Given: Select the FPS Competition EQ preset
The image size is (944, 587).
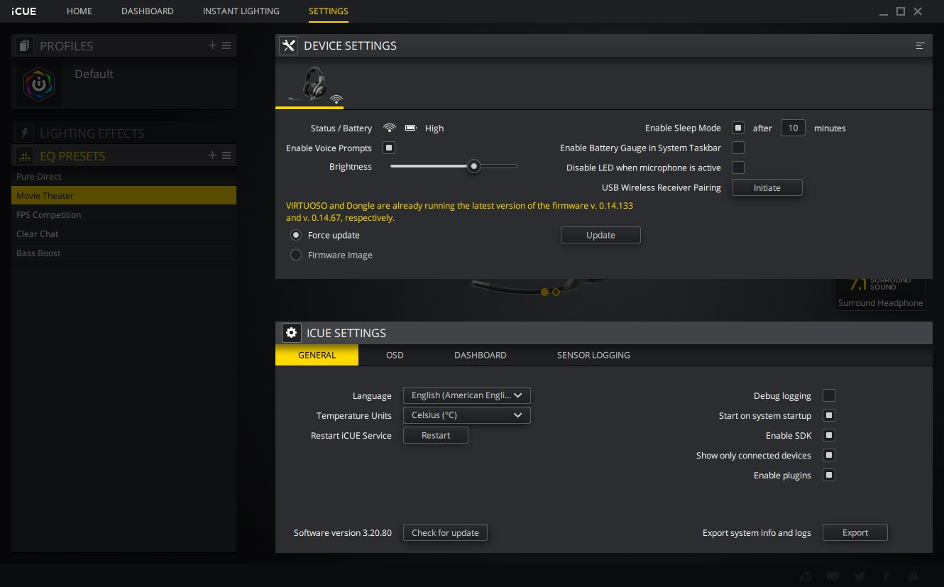Looking at the screenshot, I should pos(124,214).
